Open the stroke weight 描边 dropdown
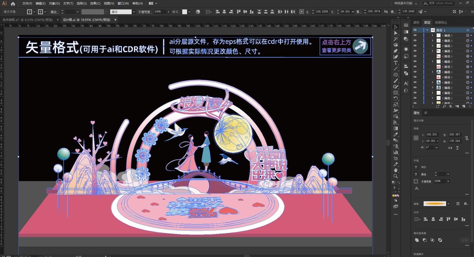The height and width of the screenshot is (257, 474). pyautogui.click(x=78, y=12)
